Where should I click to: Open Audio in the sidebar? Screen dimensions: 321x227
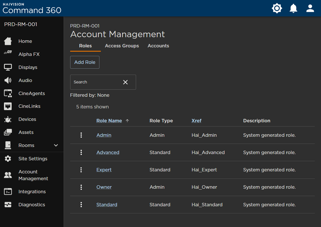pyautogui.click(x=25, y=80)
